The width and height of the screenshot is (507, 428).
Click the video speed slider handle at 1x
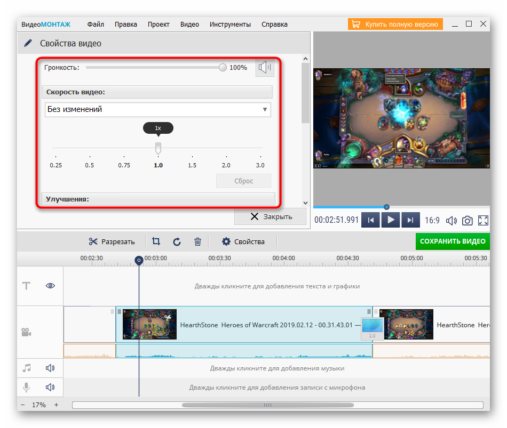[158, 148]
